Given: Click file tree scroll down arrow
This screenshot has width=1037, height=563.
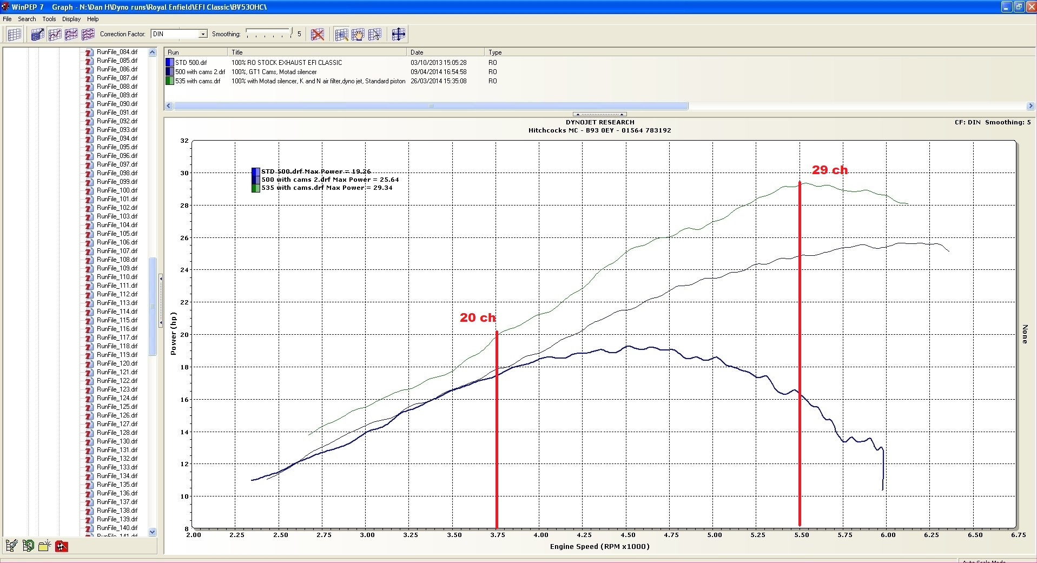Looking at the screenshot, I should [x=152, y=532].
